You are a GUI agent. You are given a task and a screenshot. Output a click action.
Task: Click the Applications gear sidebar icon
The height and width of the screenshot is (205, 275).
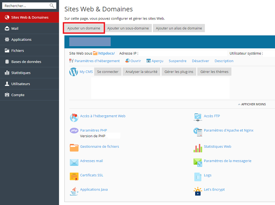click(7, 39)
